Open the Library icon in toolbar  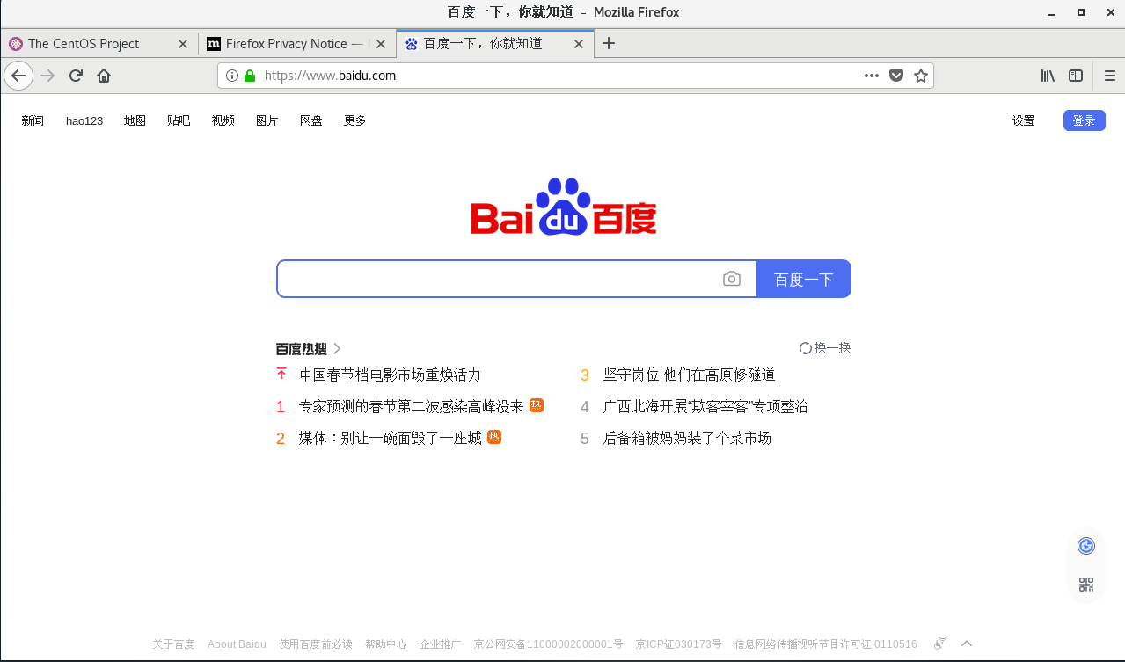click(1048, 76)
